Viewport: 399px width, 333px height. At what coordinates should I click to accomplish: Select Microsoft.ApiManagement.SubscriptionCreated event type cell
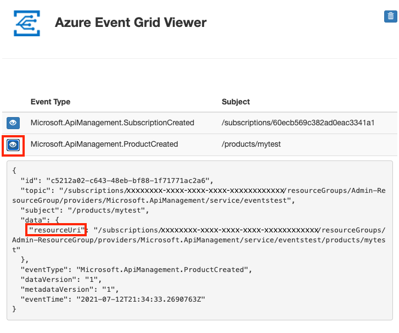112,123
